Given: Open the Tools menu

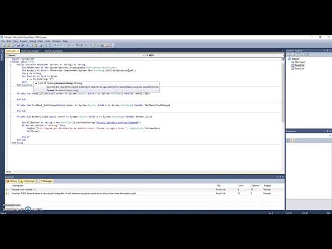Looking at the screenshot, I should click(48, 41).
